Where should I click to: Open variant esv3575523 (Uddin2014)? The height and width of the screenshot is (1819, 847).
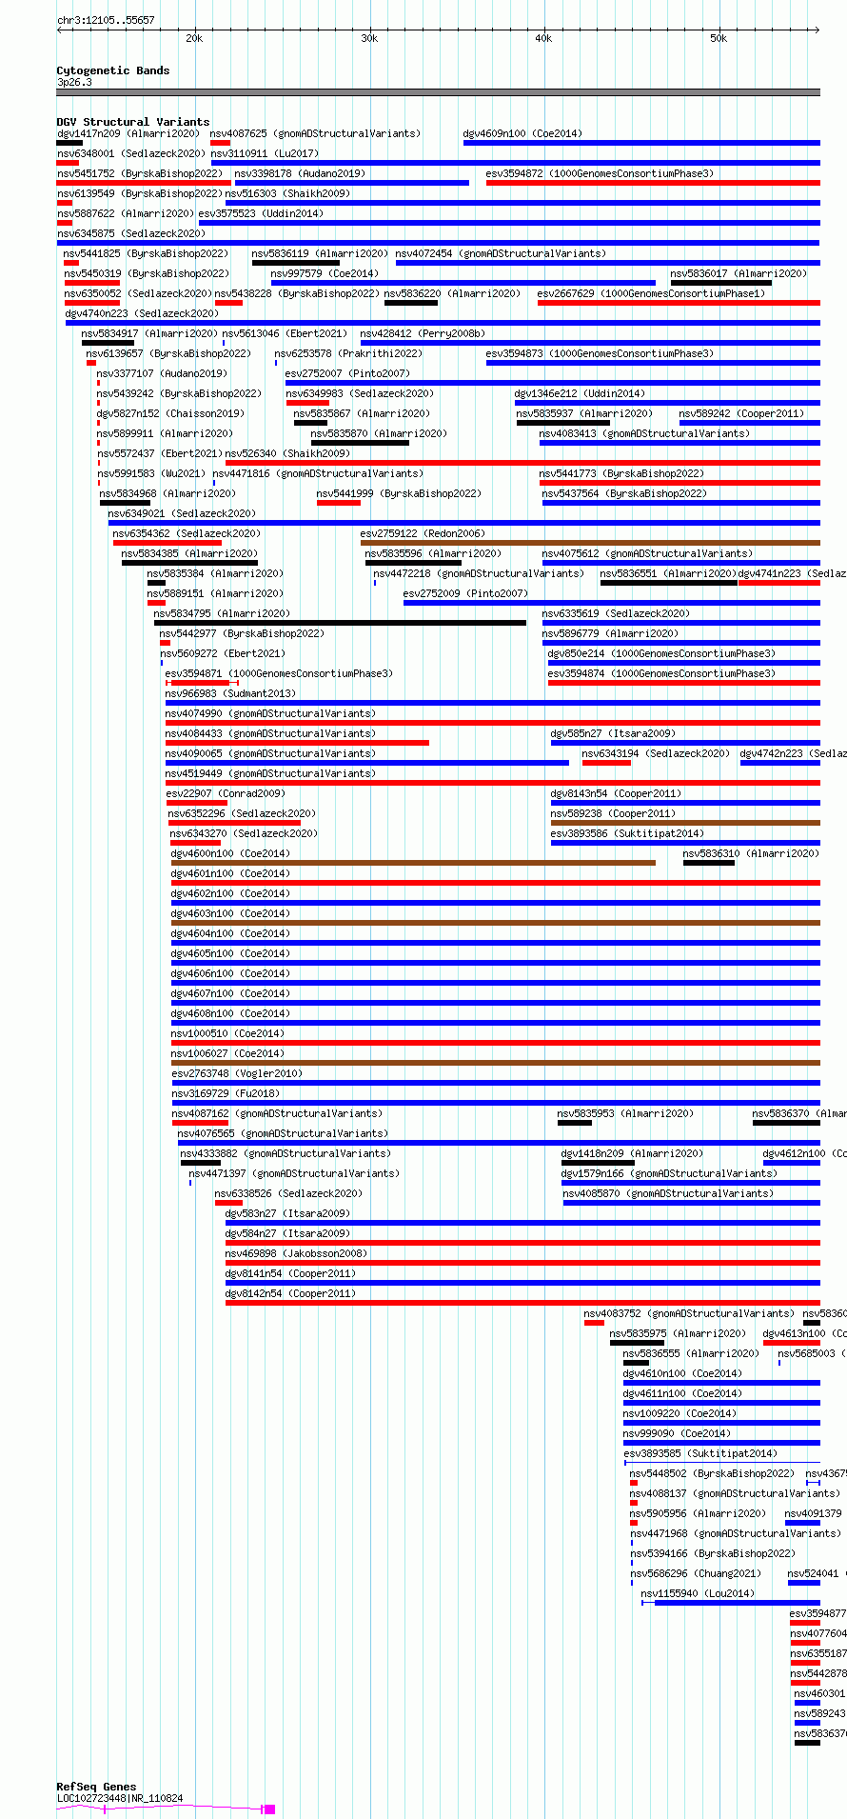coord(261,213)
